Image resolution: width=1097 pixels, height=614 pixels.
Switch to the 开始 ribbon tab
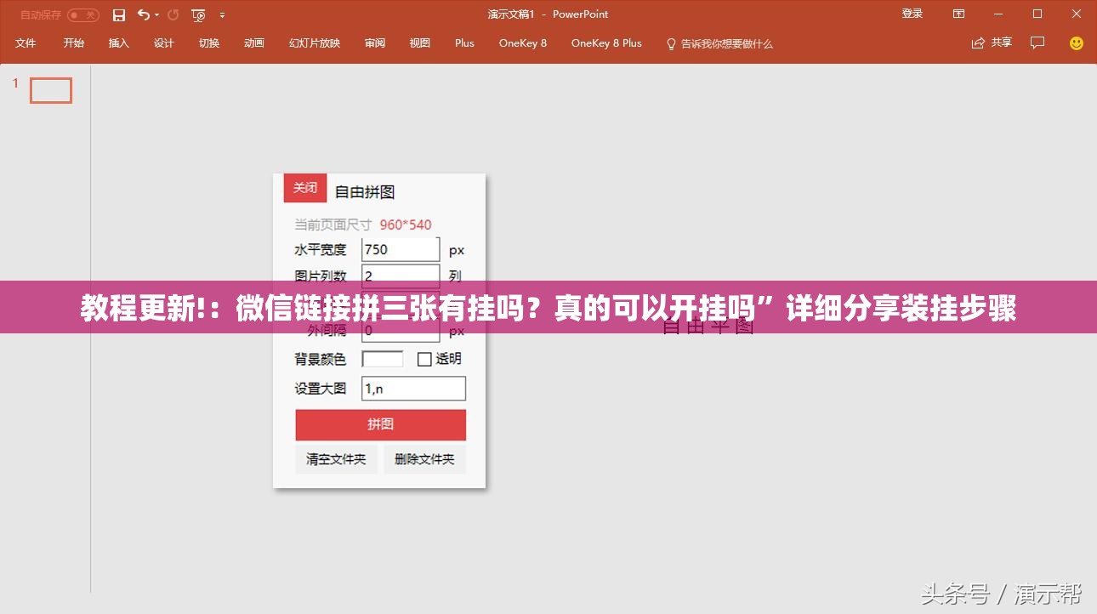74,43
